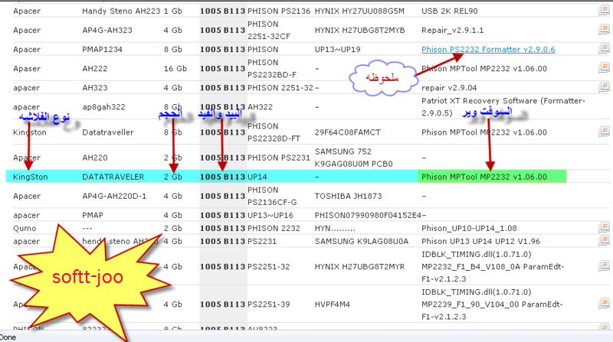Click the green Phison MPTool MP2232 cell
The width and height of the screenshot is (613, 342).
[492, 177]
